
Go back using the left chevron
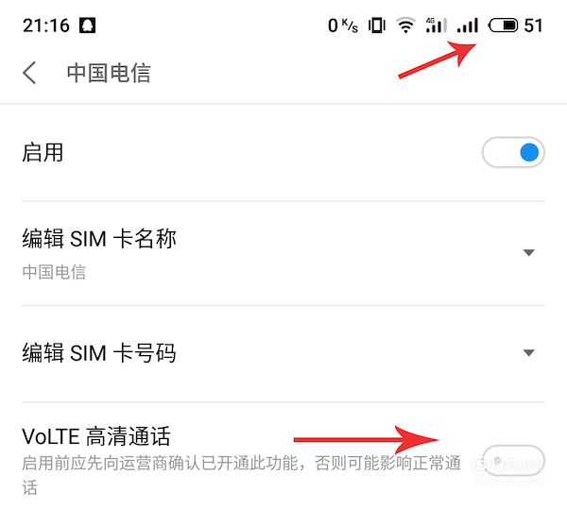click(29, 73)
